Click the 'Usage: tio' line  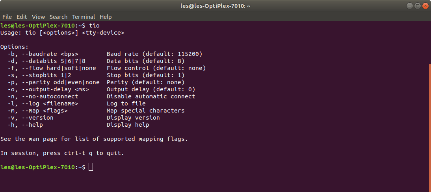[62, 33]
